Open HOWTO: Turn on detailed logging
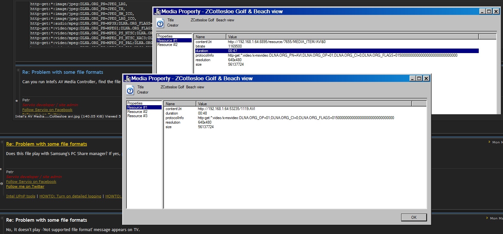Screen dimensions: 503x234 pyautogui.click(x=70, y=196)
